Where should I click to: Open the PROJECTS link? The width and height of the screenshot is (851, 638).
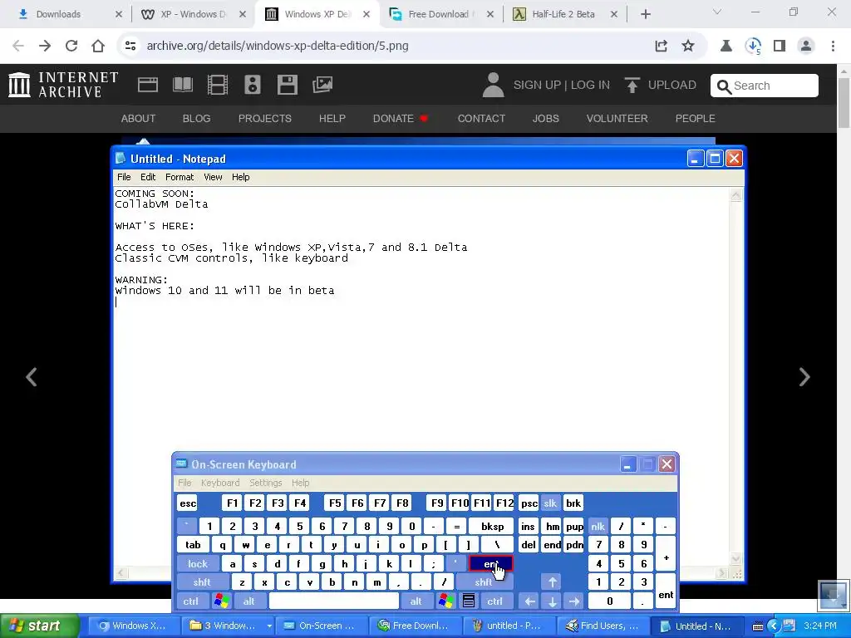[265, 118]
